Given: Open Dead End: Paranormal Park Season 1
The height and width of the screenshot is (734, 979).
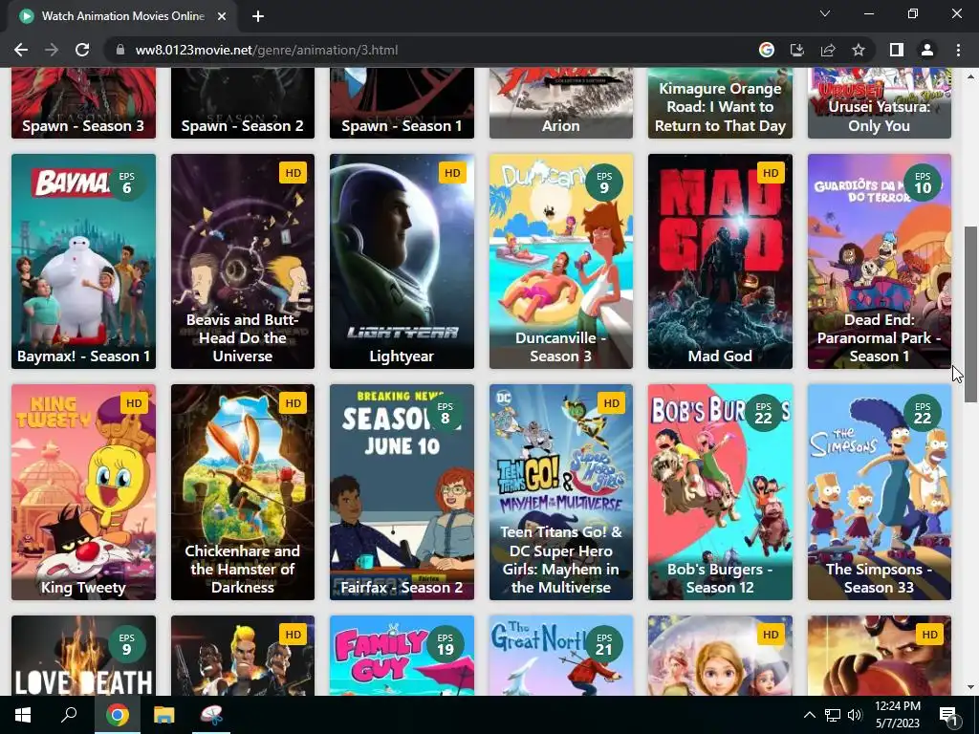Looking at the screenshot, I should [x=880, y=262].
